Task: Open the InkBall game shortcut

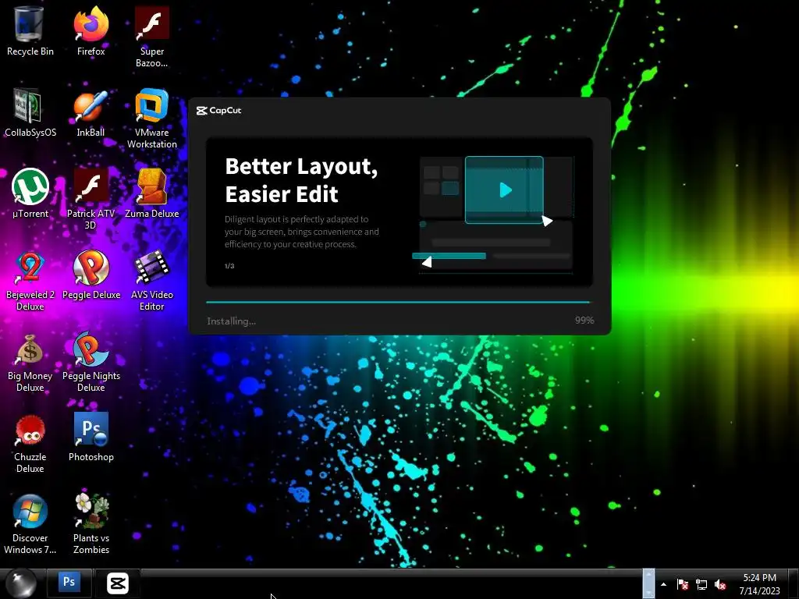Action: coord(91,113)
